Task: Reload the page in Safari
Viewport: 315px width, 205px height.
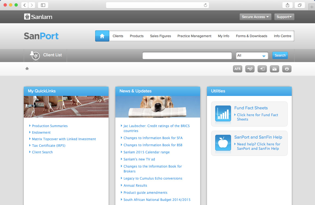Action: tap(205, 5)
